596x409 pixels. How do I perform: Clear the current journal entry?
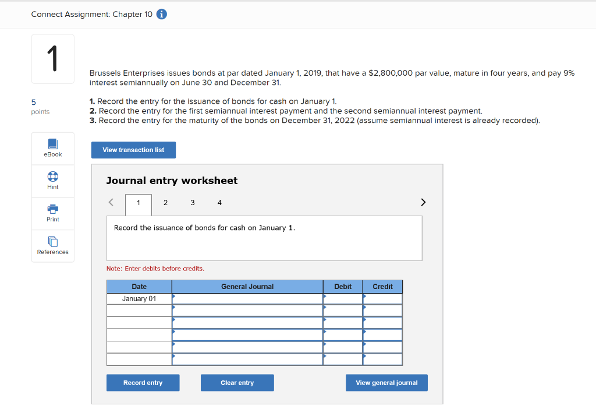pyautogui.click(x=237, y=383)
